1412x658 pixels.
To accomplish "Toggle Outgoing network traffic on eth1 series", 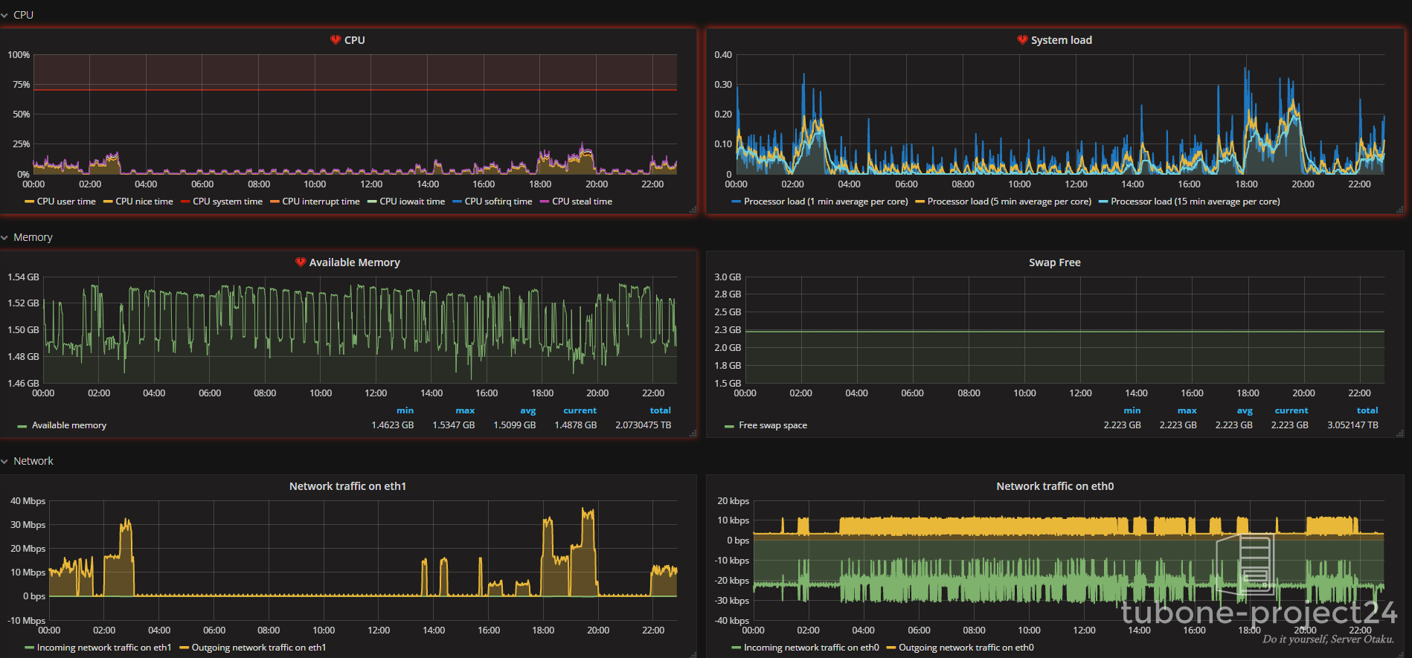I will pos(258,648).
